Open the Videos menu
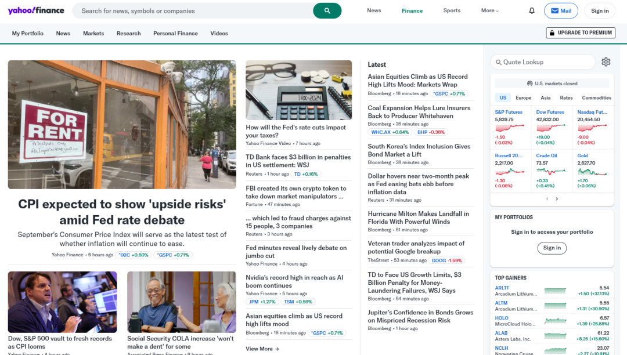Screen dimensions: 627x355 219,34
